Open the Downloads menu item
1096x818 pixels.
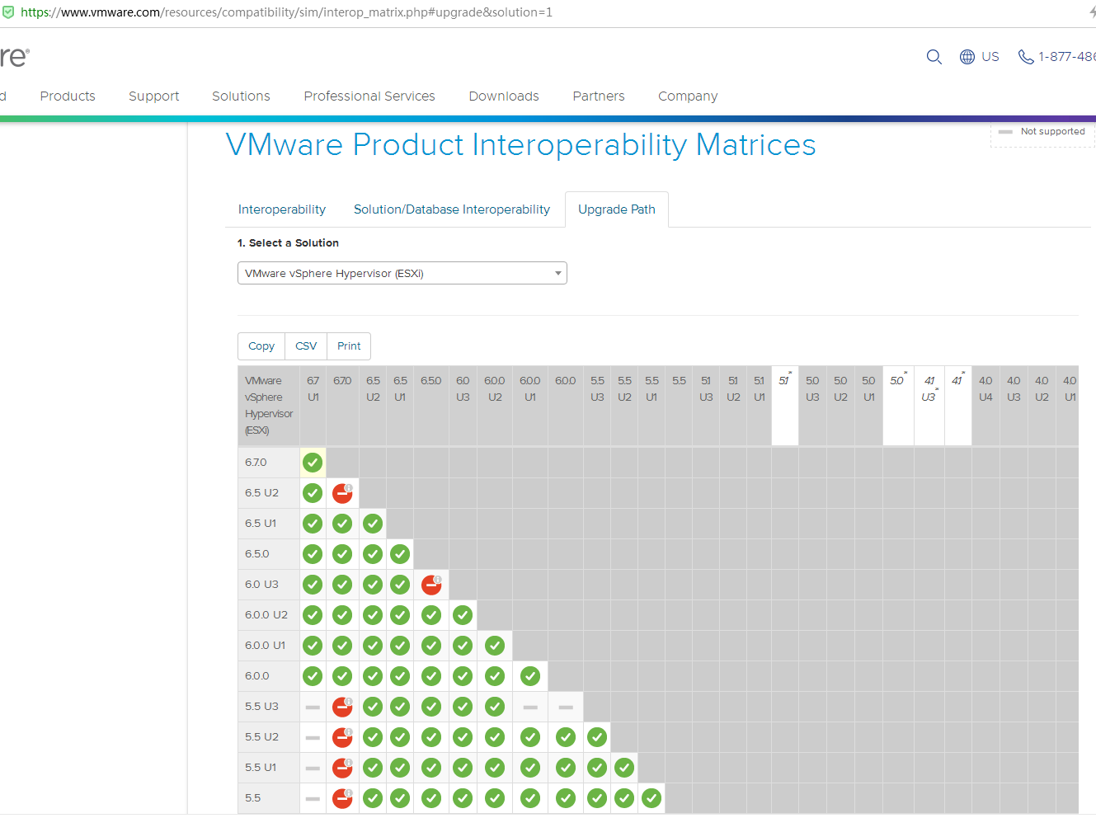(503, 96)
